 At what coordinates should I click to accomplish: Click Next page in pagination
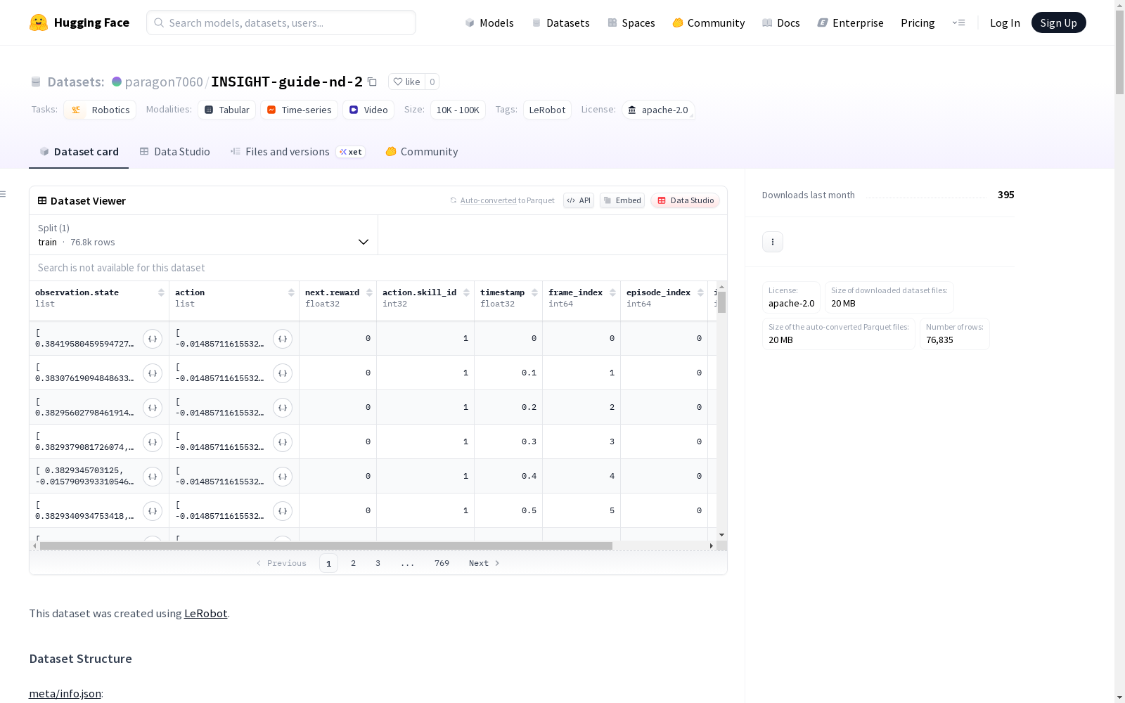(x=484, y=563)
